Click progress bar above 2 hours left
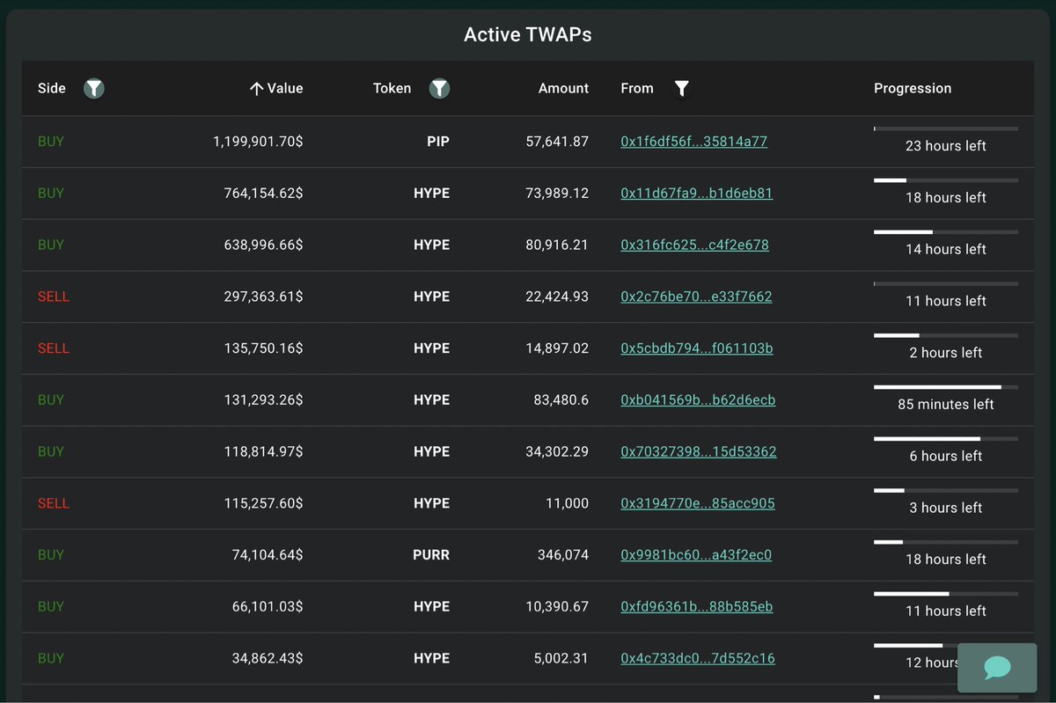1056x703 pixels. (946, 335)
